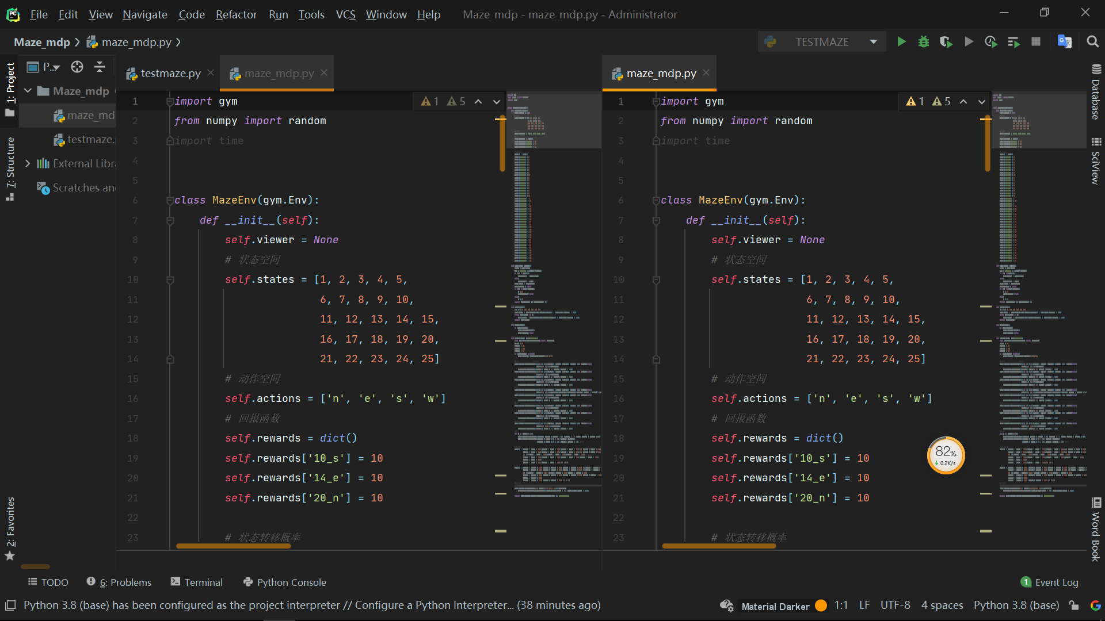Select the Python 3.8 interpreter in status bar
1105x621 pixels.
(x=1016, y=605)
